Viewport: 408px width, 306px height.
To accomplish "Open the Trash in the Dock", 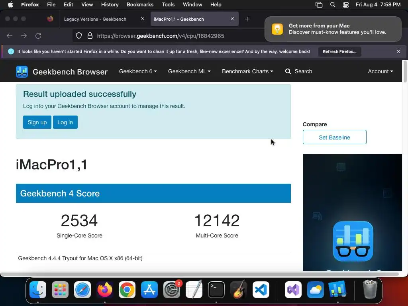I will [370, 290].
